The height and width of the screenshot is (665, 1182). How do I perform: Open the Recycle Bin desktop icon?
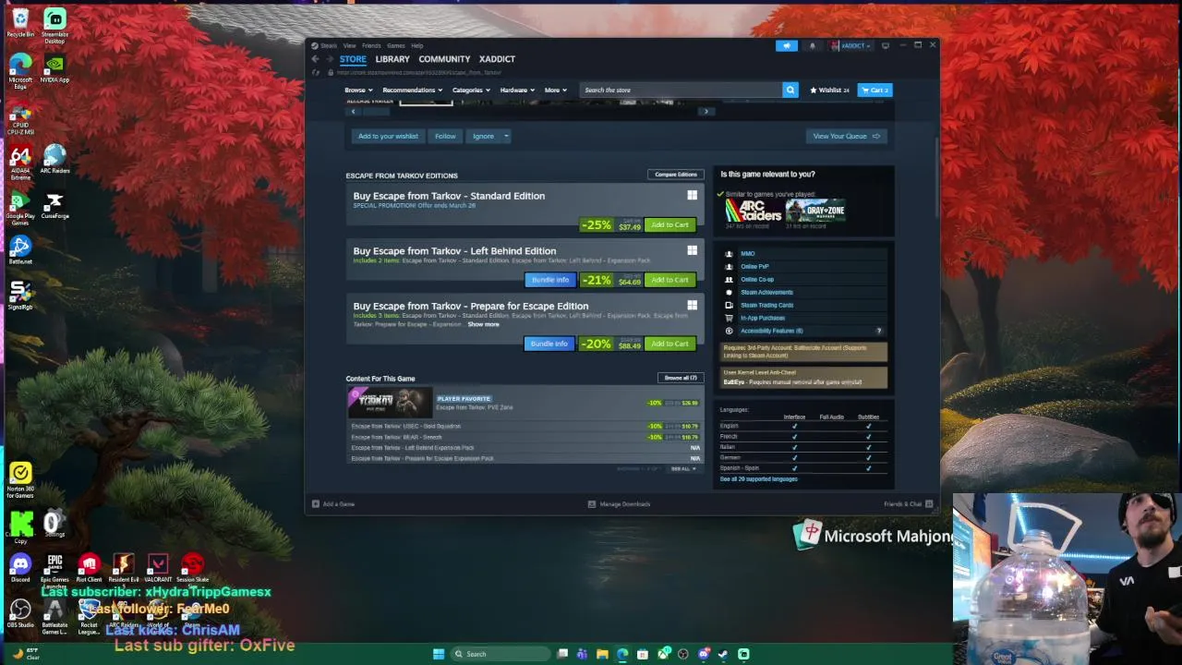20,23
